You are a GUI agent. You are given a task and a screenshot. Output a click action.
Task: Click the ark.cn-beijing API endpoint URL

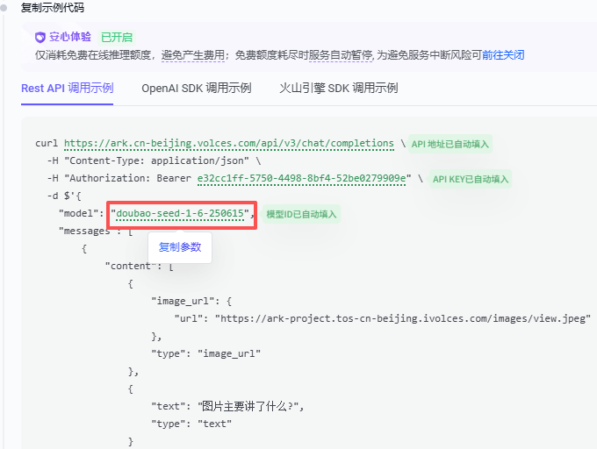229,143
